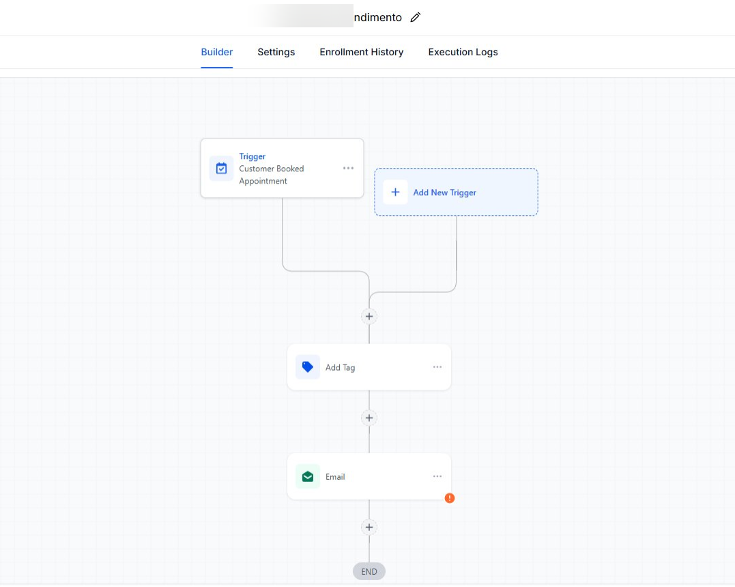Expand the Email action three-dot menu
The height and width of the screenshot is (587, 735).
click(437, 476)
